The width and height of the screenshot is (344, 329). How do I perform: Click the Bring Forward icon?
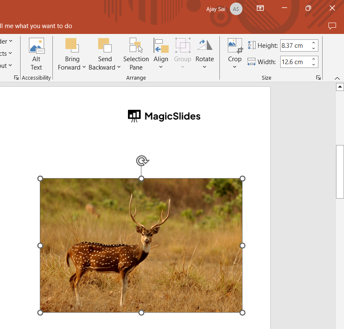[x=72, y=45]
